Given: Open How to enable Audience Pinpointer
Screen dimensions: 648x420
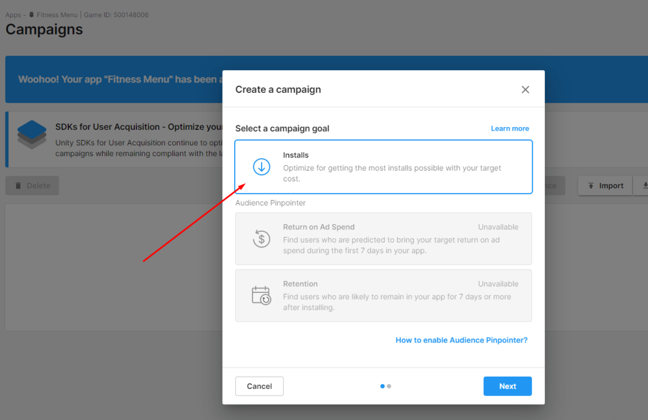Looking at the screenshot, I should click(461, 340).
